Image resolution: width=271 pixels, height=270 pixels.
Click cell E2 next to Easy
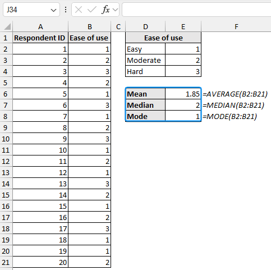183,49
